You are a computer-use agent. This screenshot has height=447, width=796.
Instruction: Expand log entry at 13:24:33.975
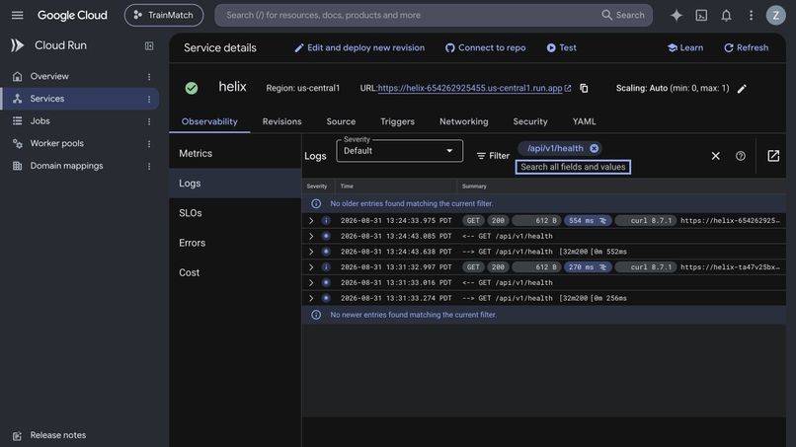tap(311, 221)
